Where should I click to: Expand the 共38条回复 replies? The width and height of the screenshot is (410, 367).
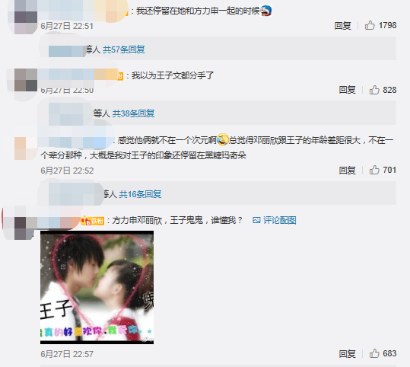pos(133,113)
